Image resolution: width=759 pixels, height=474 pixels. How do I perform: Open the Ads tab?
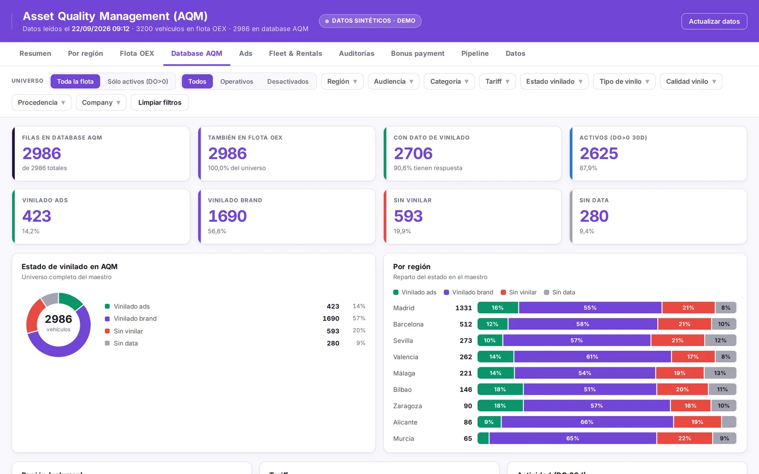[x=246, y=54]
